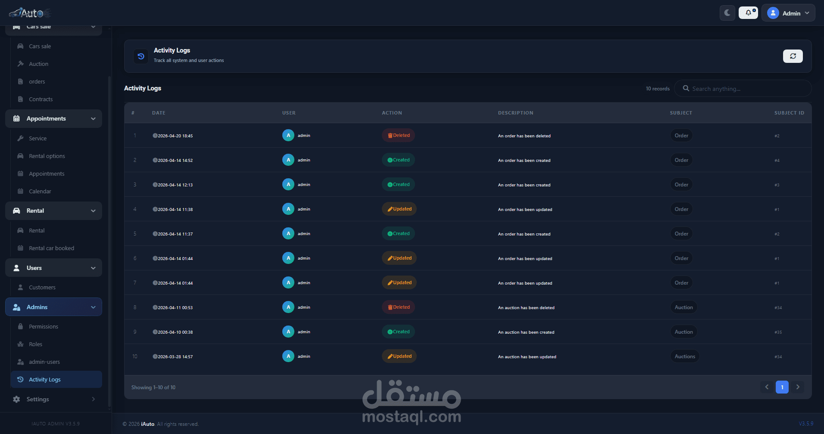This screenshot has width=824, height=434.
Task: Click the SUBJECT column header
Action: tap(681, 113)
